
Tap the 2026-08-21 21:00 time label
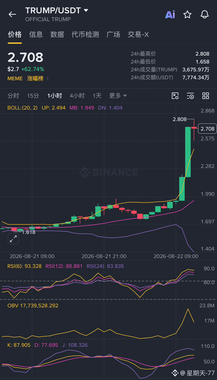coord(104,256)
